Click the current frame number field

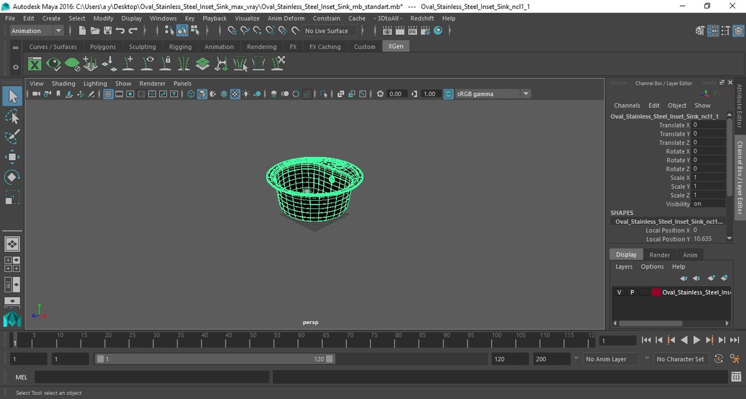pos(617,341)
